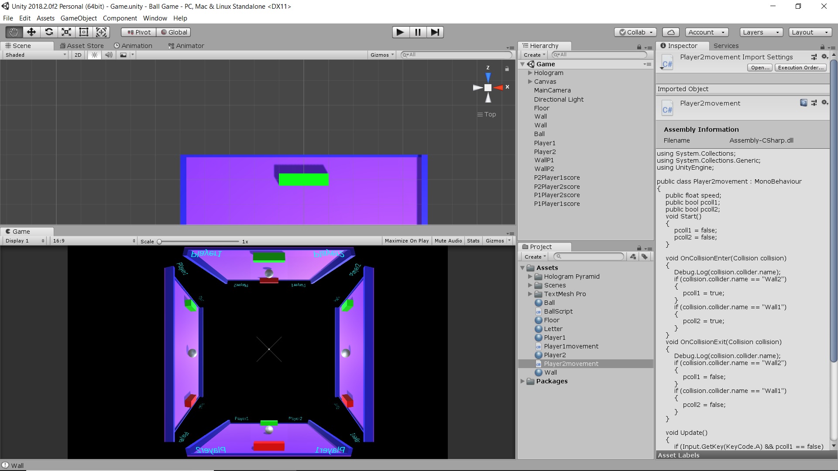Open the 16:9 aspect ratio dropdown
838x471 pixels.
(x=93, y=240)
